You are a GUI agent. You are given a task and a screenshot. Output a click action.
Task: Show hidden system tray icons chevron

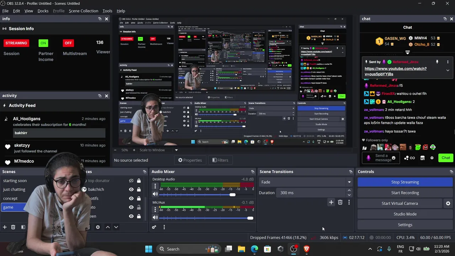click(x=370, y=249)
